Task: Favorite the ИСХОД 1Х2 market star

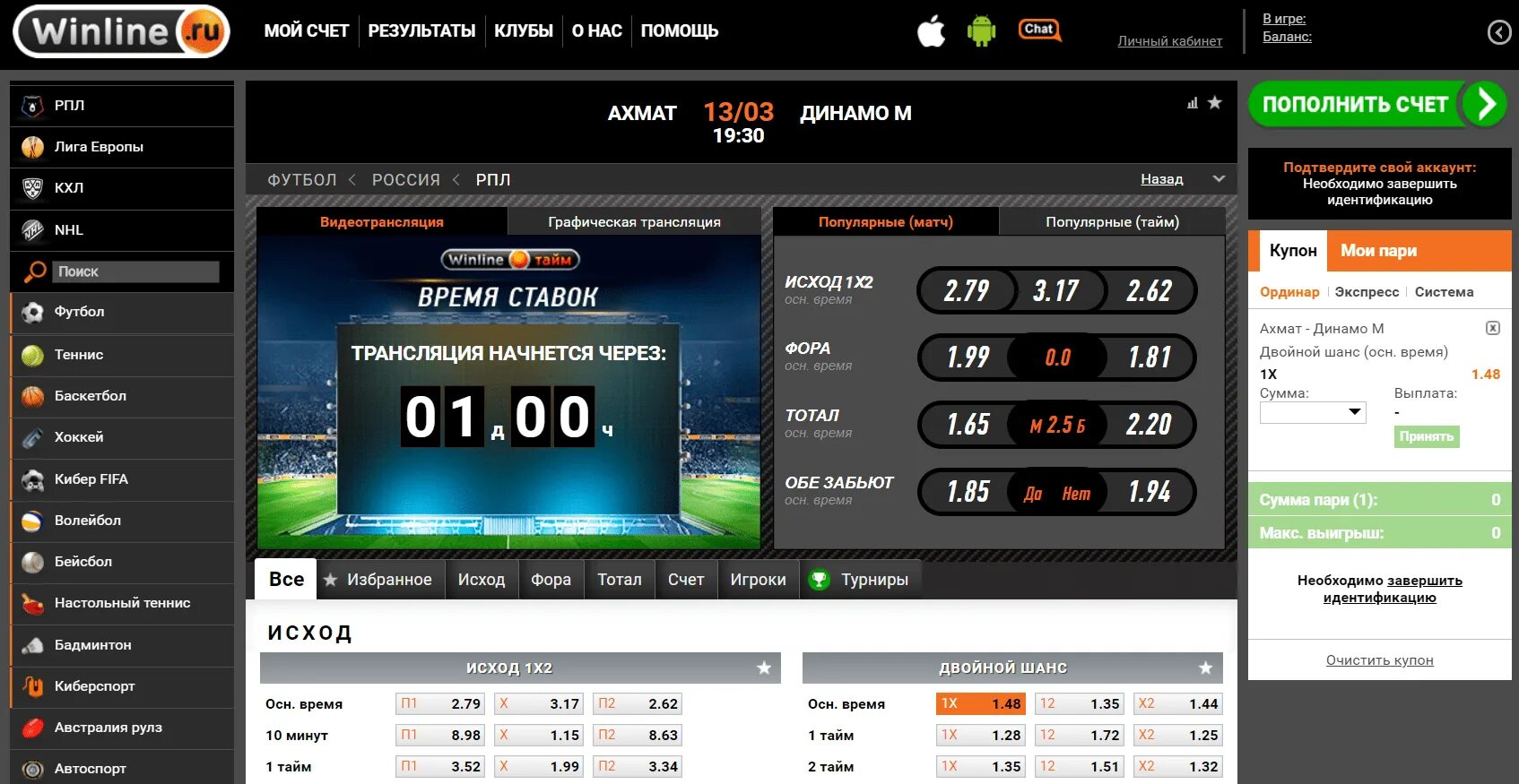Action: pos(764,668)
